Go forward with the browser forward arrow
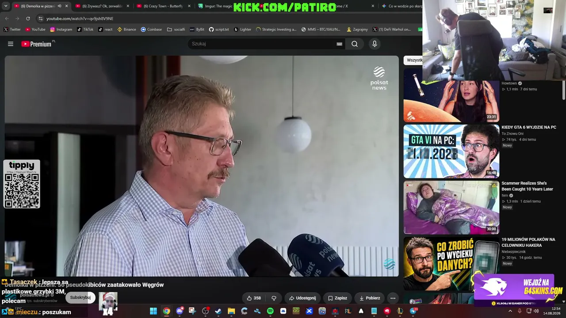 click(17, 19)
